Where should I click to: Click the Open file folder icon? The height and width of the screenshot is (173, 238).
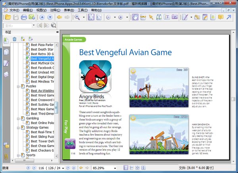8,17
